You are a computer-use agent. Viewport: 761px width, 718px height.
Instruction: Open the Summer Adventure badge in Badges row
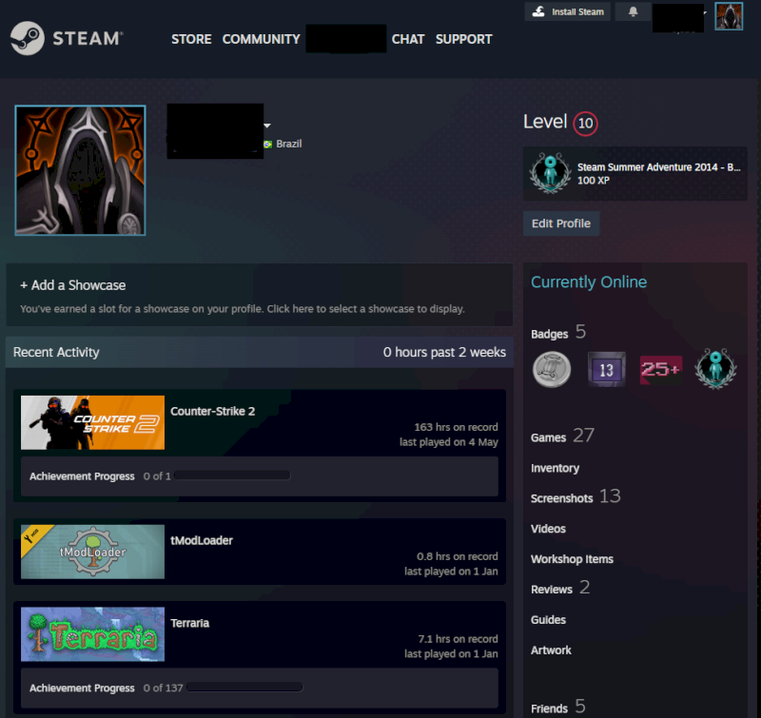pyautogui.click(x=715, y=369)
